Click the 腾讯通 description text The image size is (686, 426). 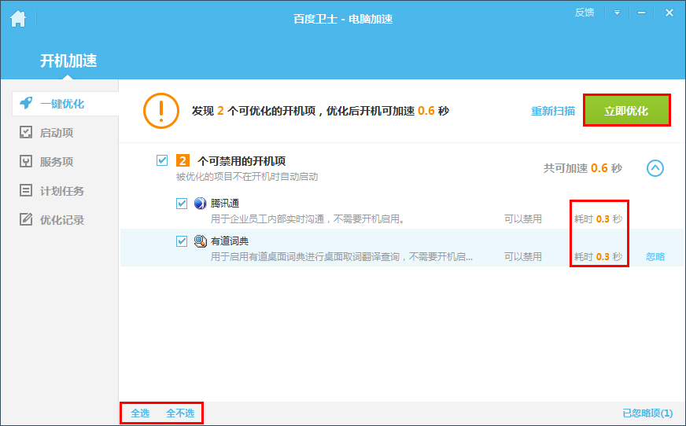[307, 219]
